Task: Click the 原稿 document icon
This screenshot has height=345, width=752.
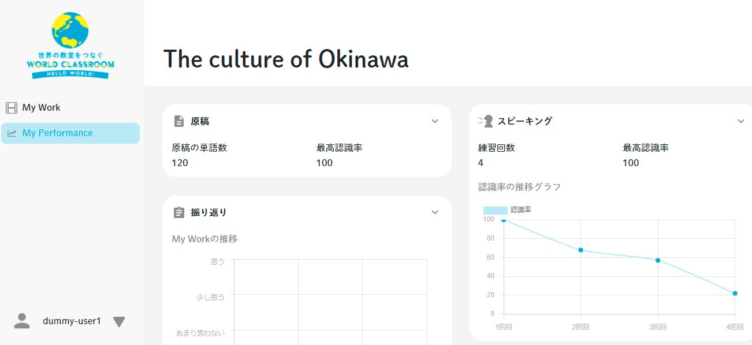Action: point(179,122)
